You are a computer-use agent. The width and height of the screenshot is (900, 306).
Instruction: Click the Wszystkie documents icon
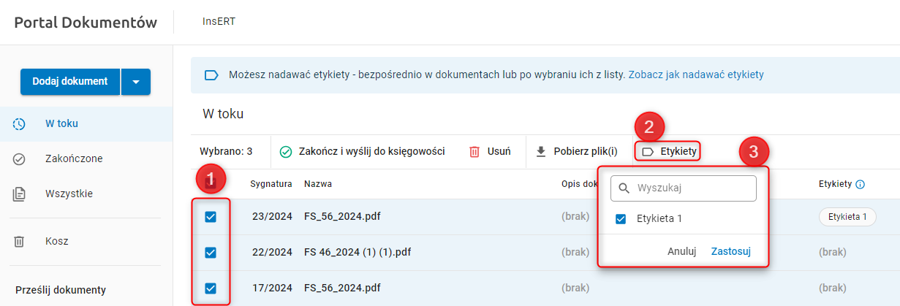[x=20, y=194]
